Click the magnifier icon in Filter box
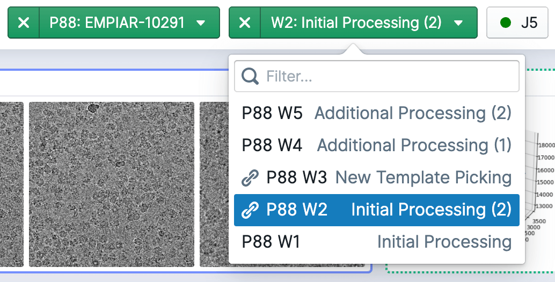The image size is (555, 282). click(250, 76)
